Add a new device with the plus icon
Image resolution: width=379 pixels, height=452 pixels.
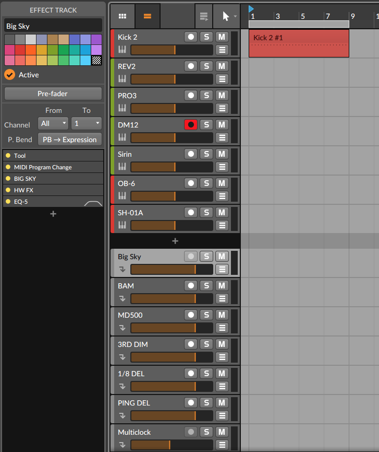(53, 214)
